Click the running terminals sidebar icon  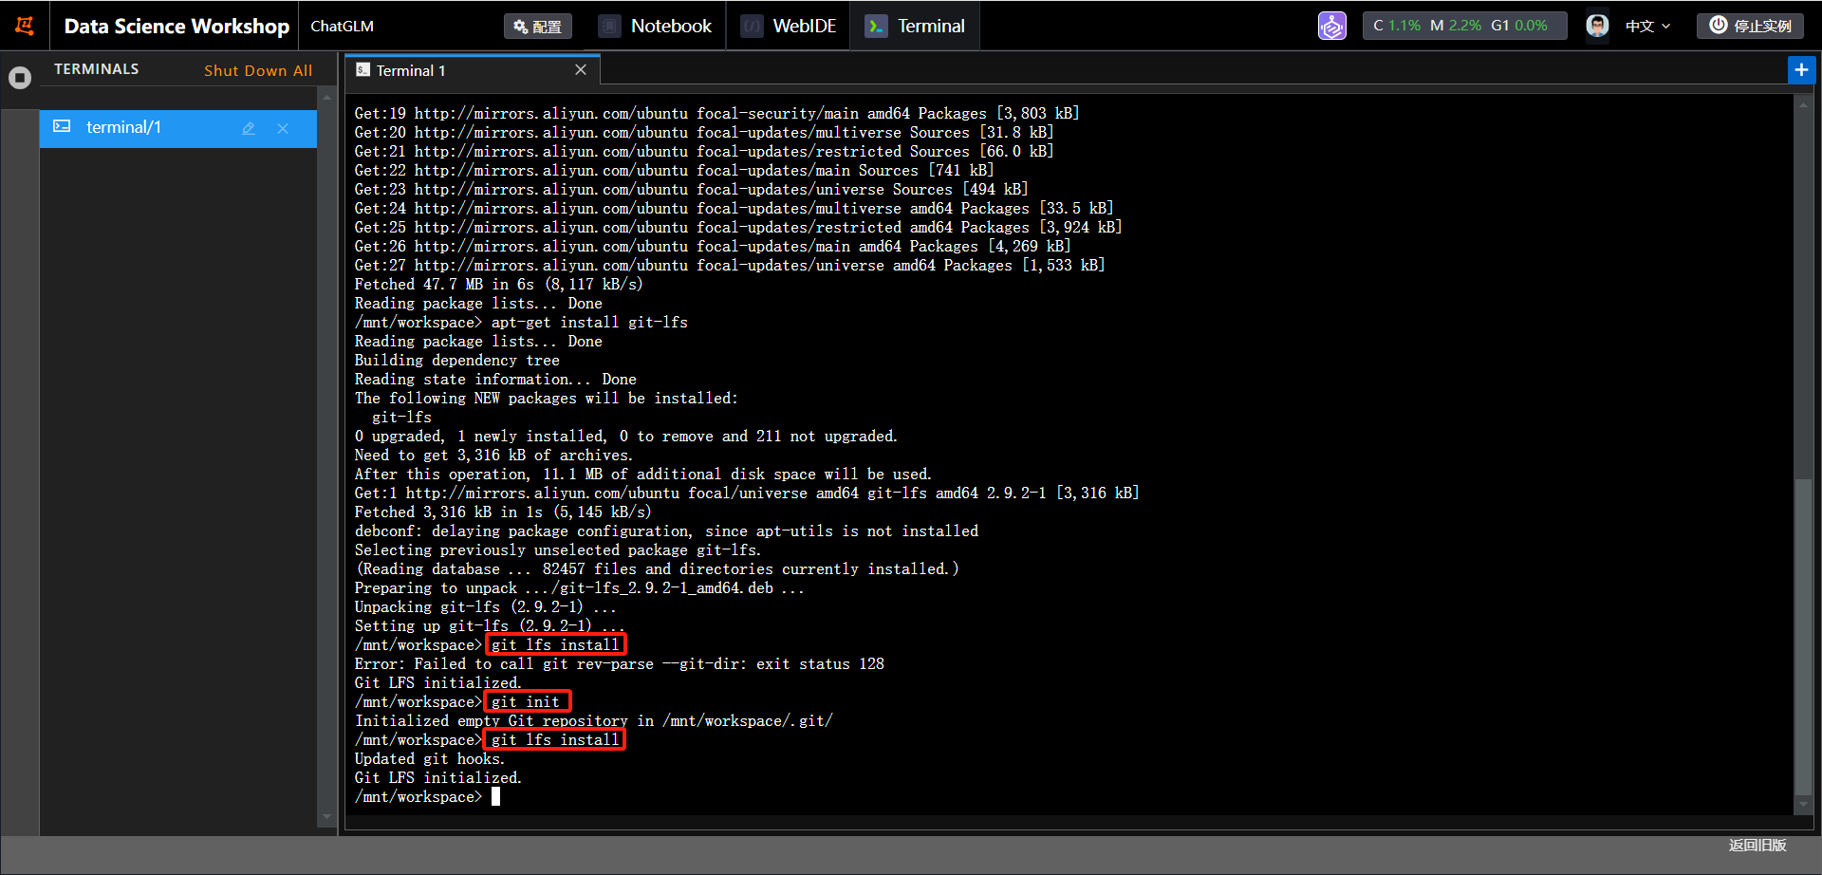tap(20, 78)
